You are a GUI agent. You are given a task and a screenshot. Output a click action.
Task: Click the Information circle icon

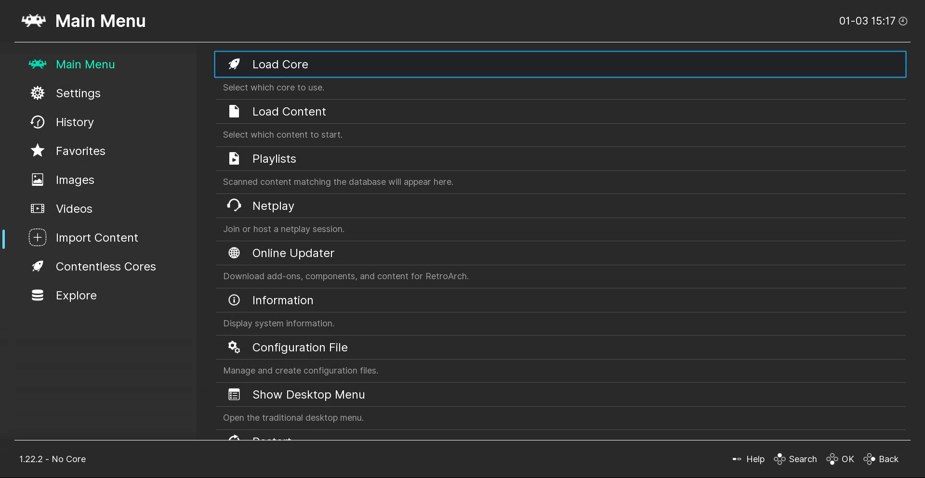pyautogui.click(x=234, y=300)
